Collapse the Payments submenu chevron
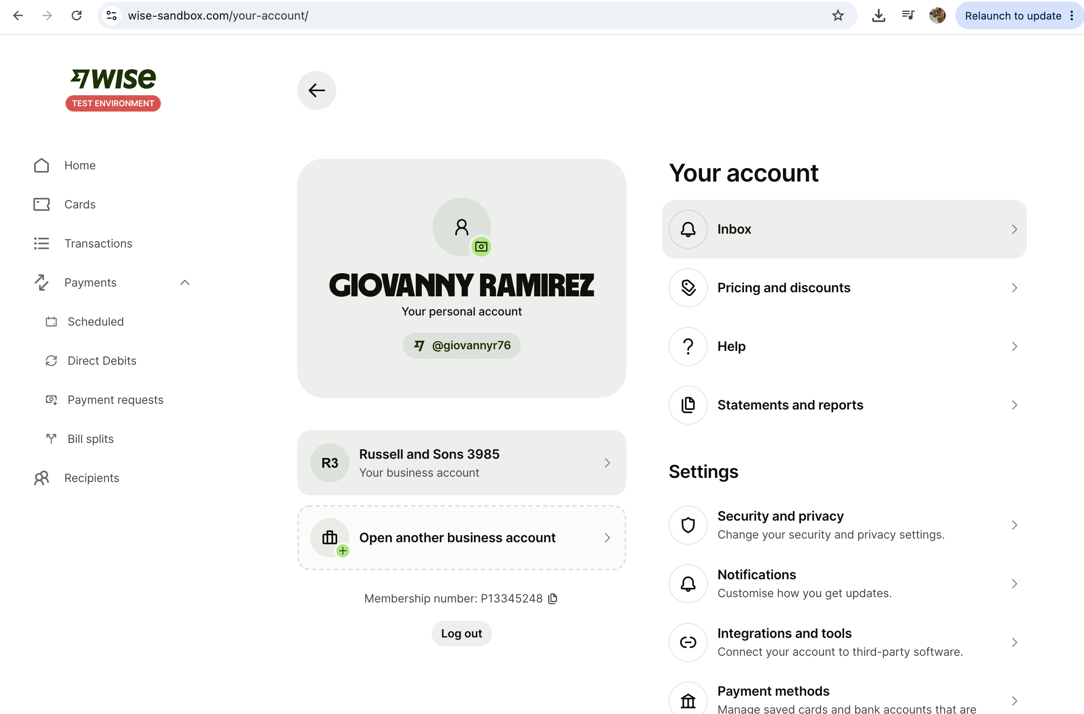 point(184,283)
